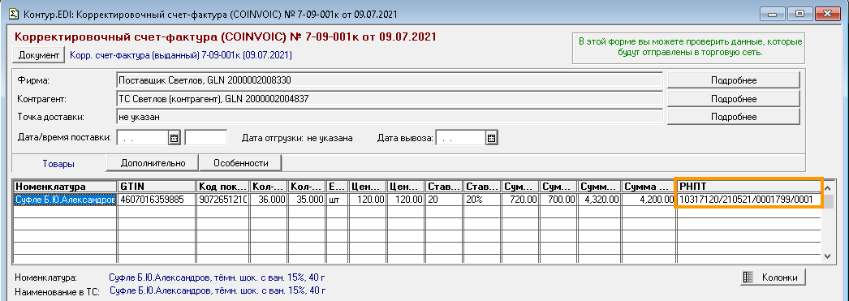Click the Дата вывоза date field
849x301 pixels.
pos(460,138)
